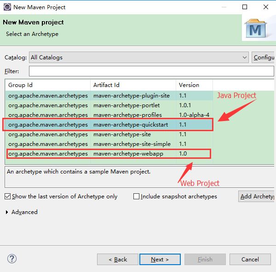Click the Configure button
276x272 pixels.
coord(263,57)
